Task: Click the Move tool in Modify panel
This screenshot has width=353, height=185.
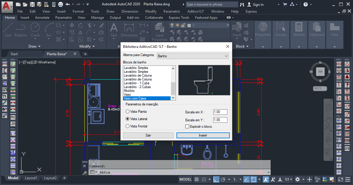Action: [x=72, y=25]
